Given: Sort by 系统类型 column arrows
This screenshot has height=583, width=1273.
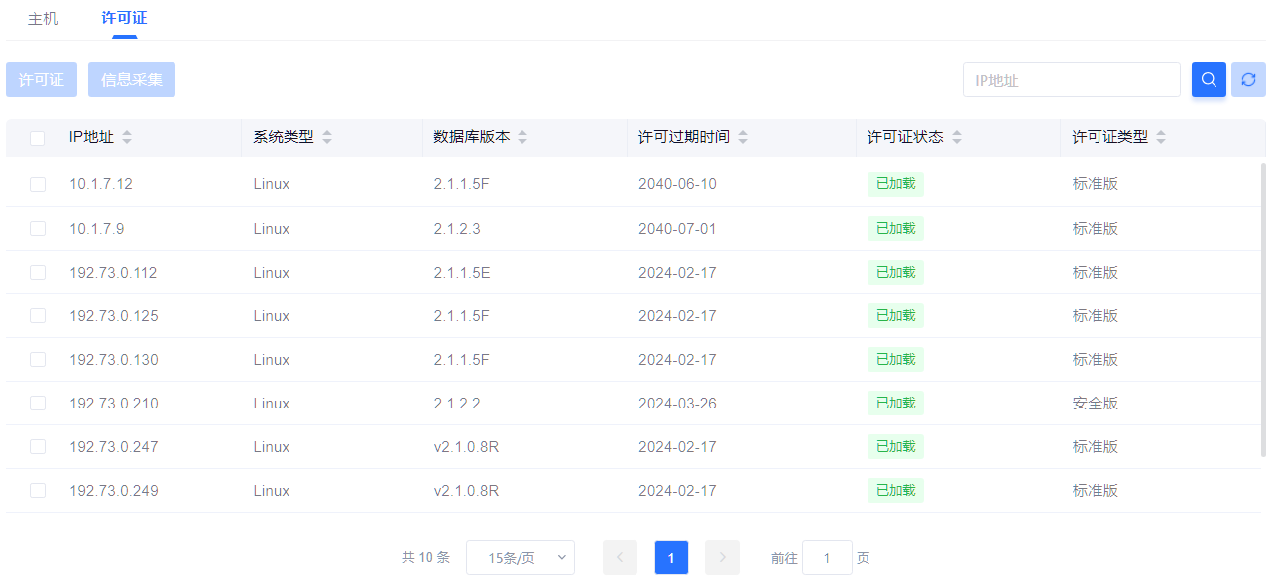Looking at the screenshot, I should click(x=327, y=138).
